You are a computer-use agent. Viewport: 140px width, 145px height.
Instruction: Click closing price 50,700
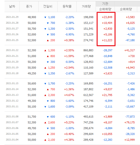[32, 29]
